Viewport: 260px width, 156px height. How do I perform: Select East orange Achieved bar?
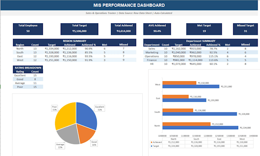click(x=175, y=96)
